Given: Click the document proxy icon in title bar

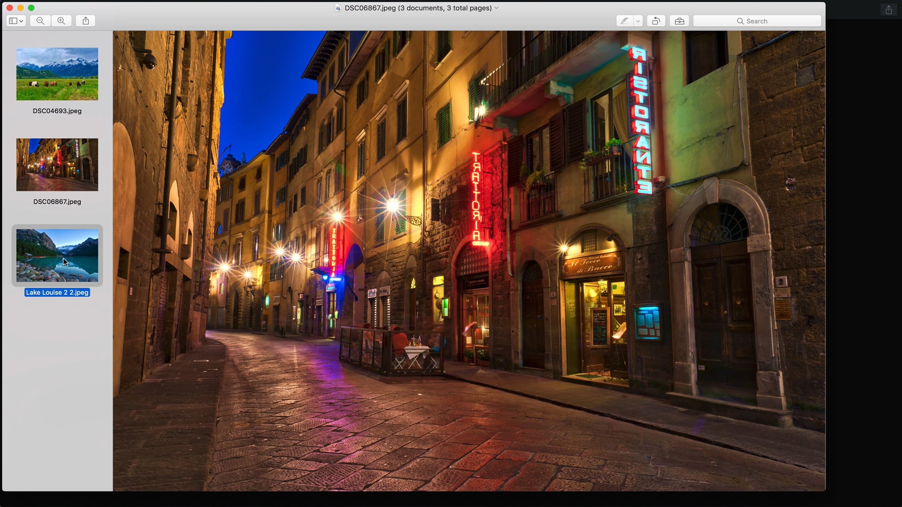Looking at the screenshot, I should [338, 8].
